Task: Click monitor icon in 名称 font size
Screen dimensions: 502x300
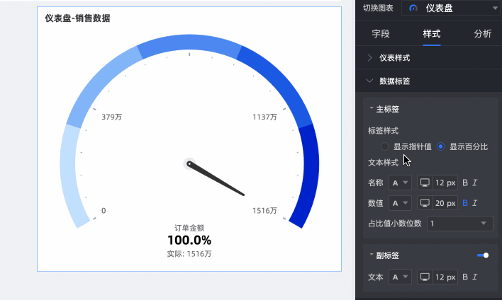Action: coord(425,183)
